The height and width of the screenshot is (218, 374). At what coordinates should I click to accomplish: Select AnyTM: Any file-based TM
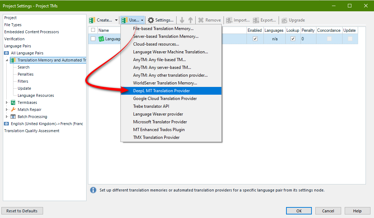(171, 60)
